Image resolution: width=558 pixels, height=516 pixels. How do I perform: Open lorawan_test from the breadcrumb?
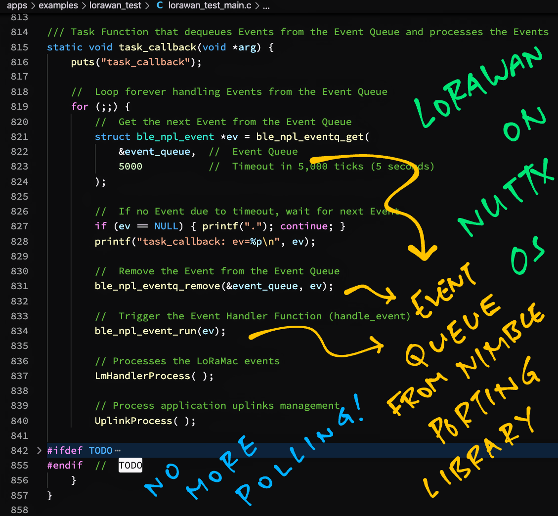115,6
